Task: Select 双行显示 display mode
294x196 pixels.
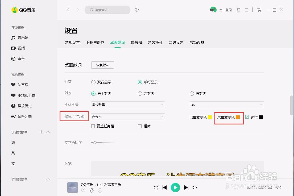Action: (x=93, y=82)
